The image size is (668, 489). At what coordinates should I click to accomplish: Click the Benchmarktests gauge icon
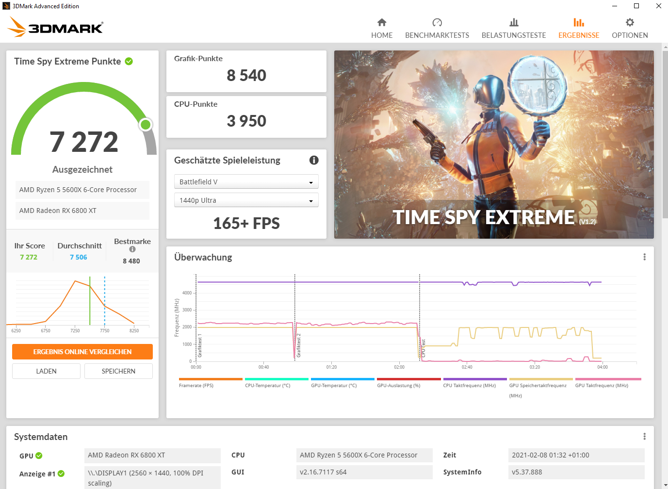tap(437, 22)
